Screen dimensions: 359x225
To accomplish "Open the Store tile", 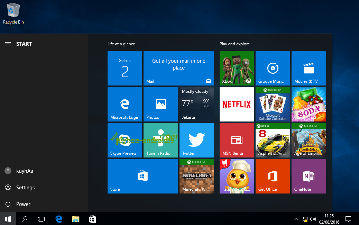I will (x=142, y=176).
